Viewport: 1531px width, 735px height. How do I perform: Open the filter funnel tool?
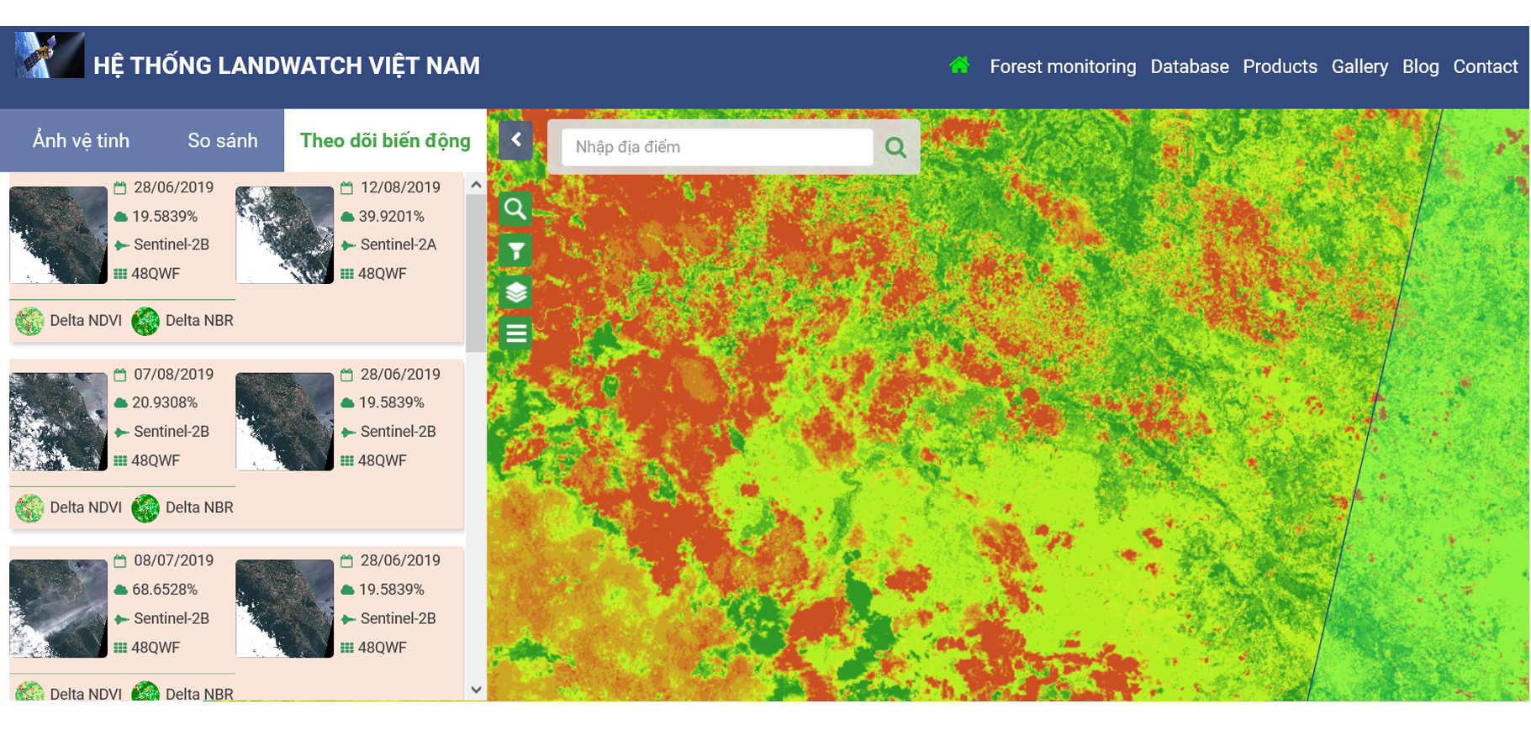click(x=515, y=250)
